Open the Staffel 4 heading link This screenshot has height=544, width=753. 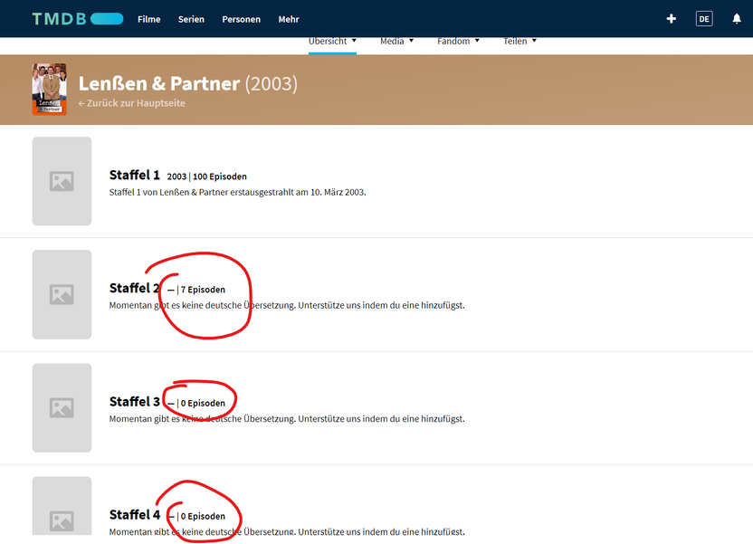pos(135,515)
